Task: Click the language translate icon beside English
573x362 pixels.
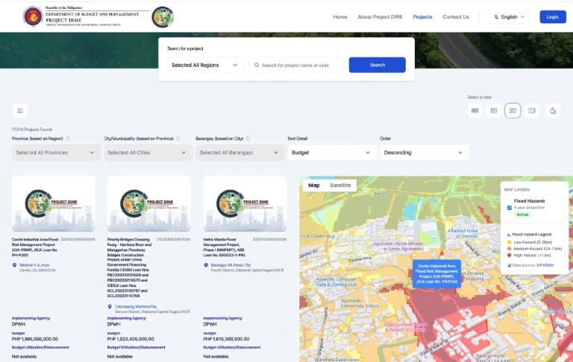Action: [x=496, y=17]
